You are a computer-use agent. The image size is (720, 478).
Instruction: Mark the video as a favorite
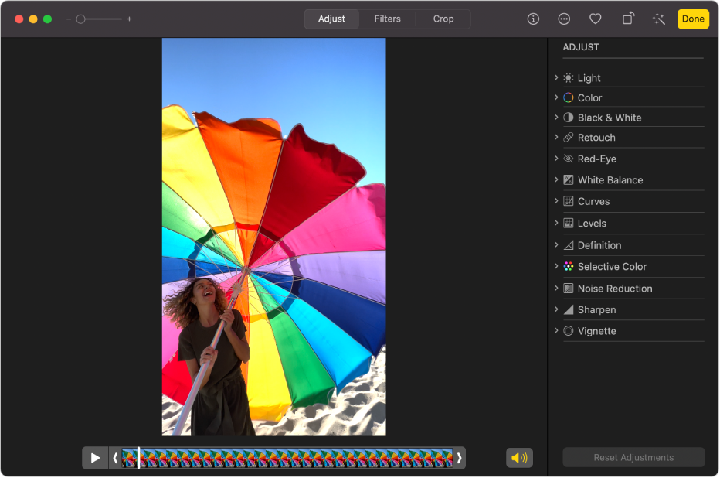(x=595, y=19)
